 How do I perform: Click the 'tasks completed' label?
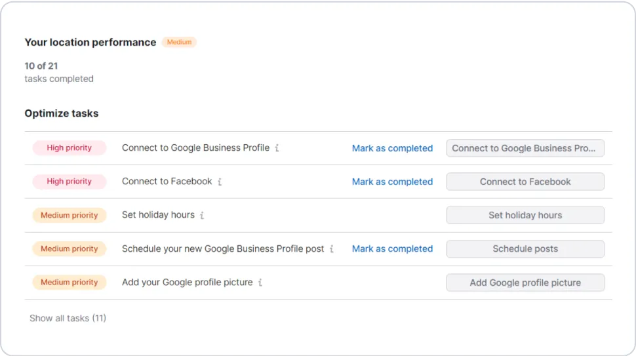click(x=59, y=79)
